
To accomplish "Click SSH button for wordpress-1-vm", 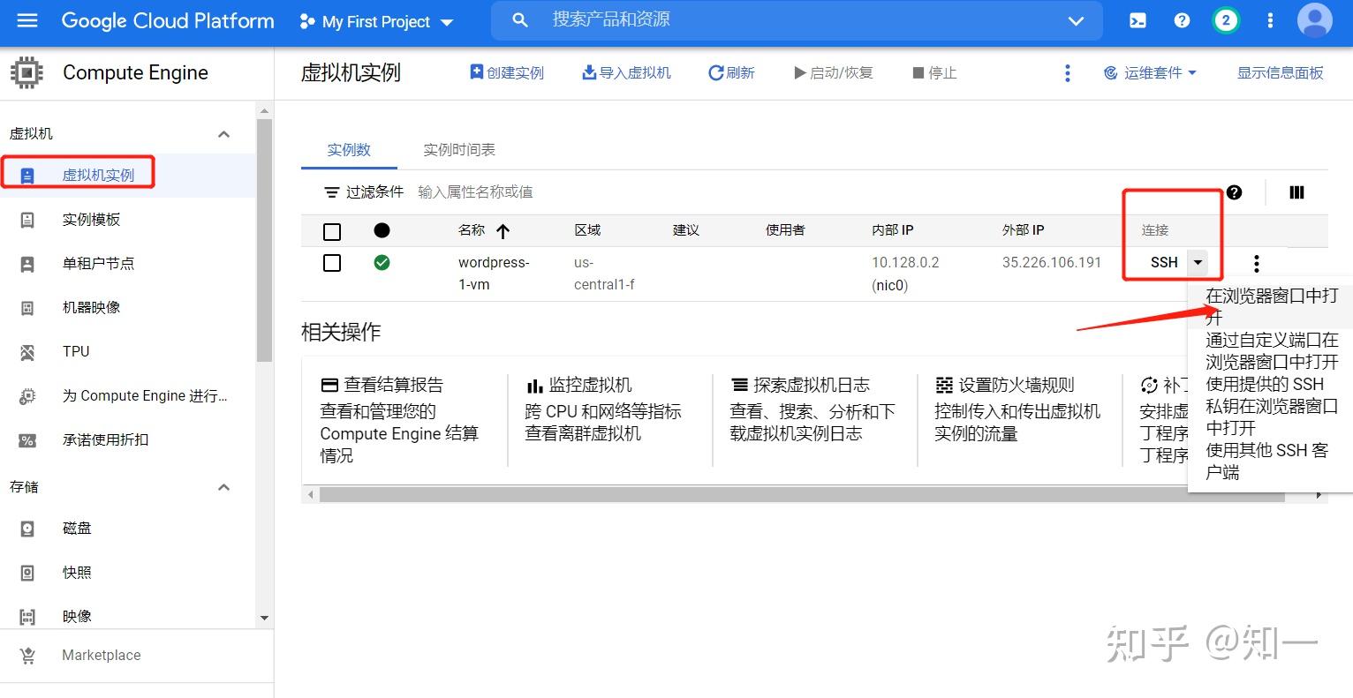I will click(1164, 262).
